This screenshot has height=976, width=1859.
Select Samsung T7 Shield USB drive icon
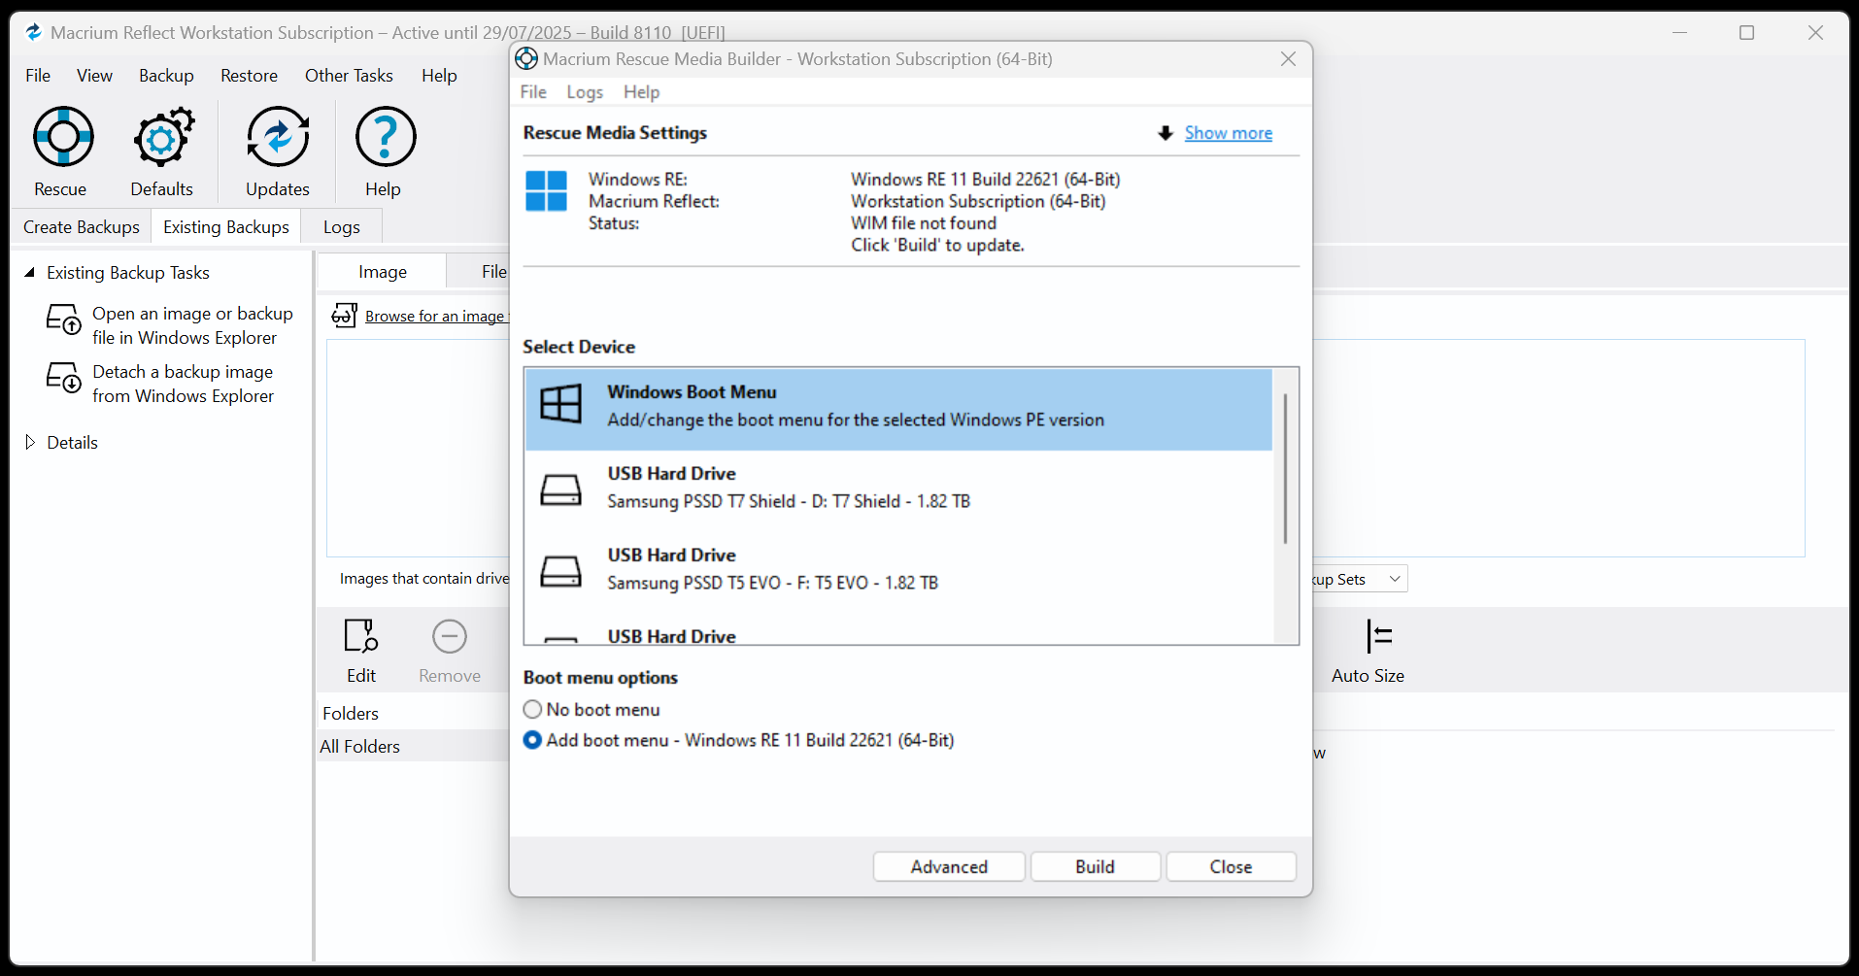click(560, 488)
